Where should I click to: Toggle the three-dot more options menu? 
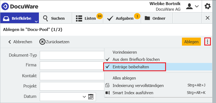(x=207, y=42)
